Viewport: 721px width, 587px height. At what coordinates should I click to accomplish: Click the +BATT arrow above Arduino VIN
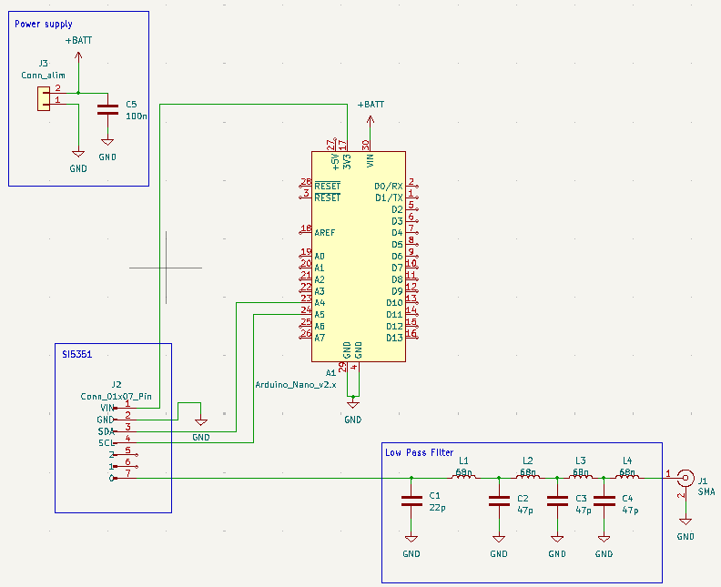[371, 121]
